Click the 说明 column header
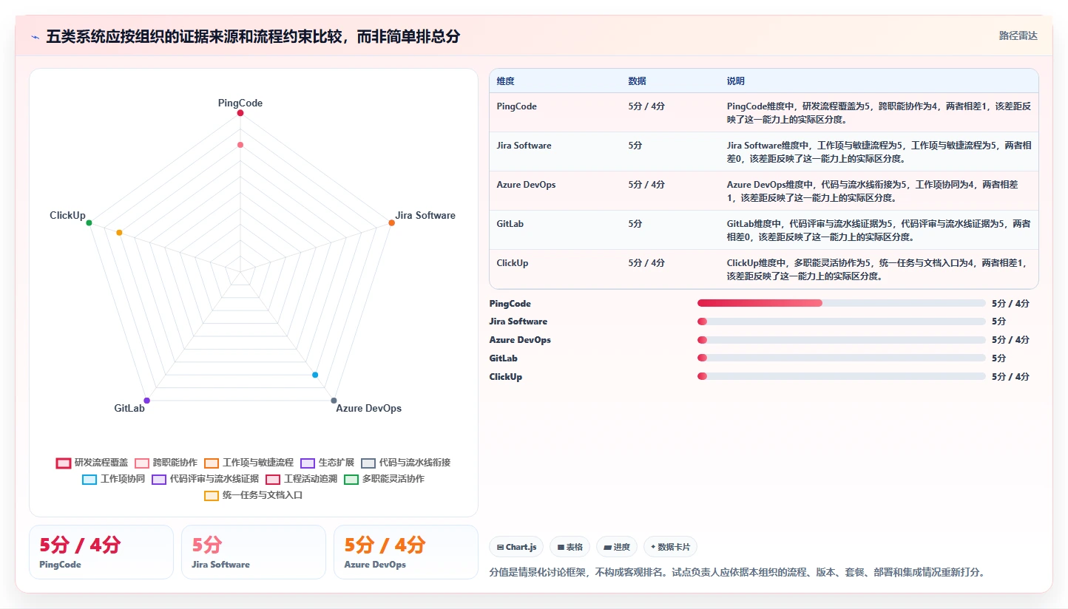Viewport: 1068px width, 609px height. pos(736,81)
